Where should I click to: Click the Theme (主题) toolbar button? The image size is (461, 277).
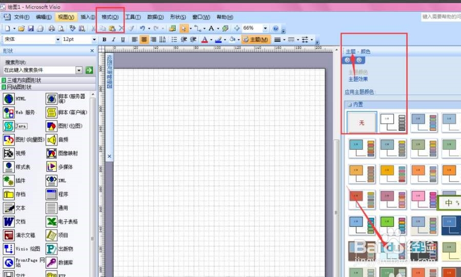(x=255, y=39)
